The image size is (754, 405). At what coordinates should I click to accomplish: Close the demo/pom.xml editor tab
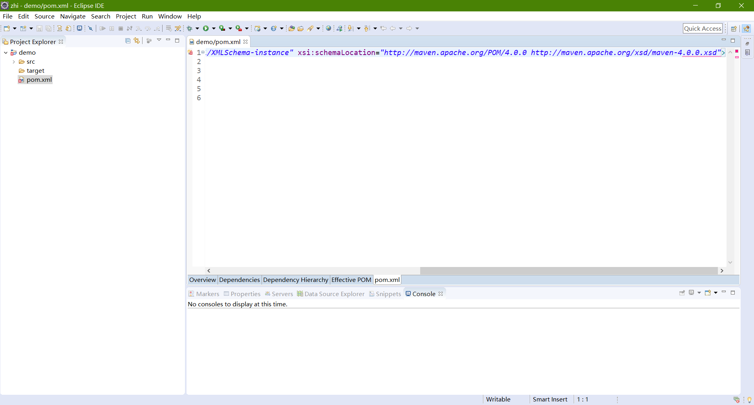245,42
